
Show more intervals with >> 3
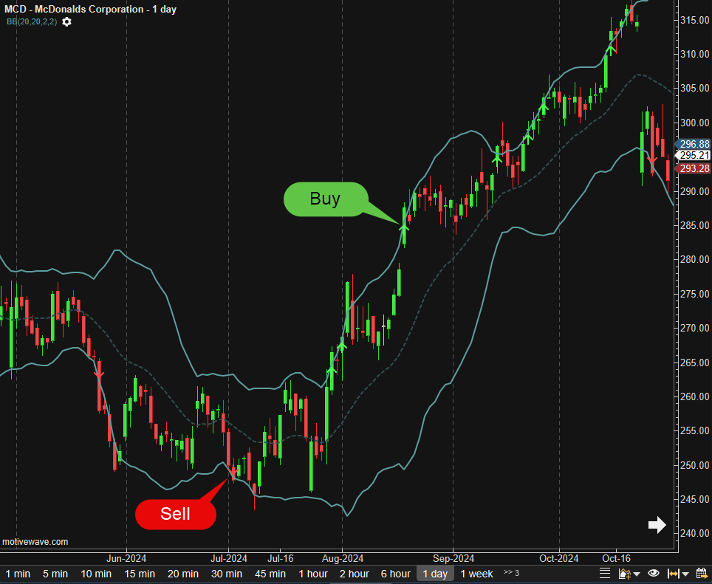[x=511, y=573]
